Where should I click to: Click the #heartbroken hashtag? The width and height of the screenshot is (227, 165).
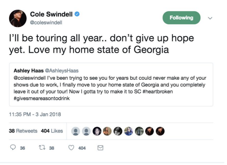pyautogui.click(x=158, y=91)
